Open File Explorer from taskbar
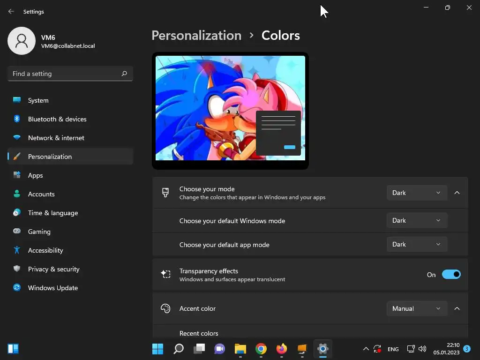Image resolution: width=480 pixels, height=360 pixels. tap(240, 349)
